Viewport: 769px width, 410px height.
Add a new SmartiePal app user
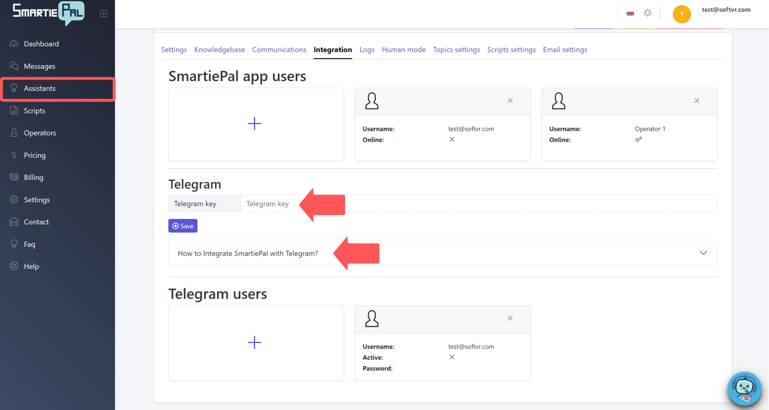pyautogui.click(x=254, y=124)
